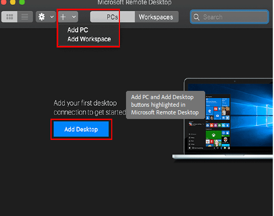
Task: Maximize window with the green button
Action: coord(22,2)
